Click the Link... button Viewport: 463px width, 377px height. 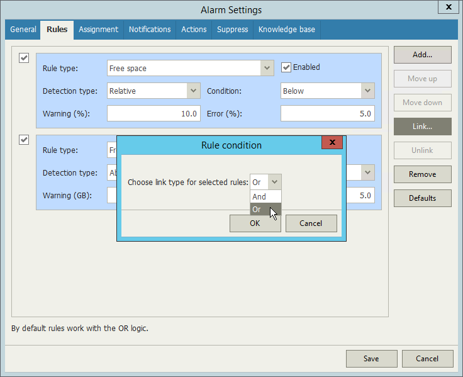coord(422,127)
